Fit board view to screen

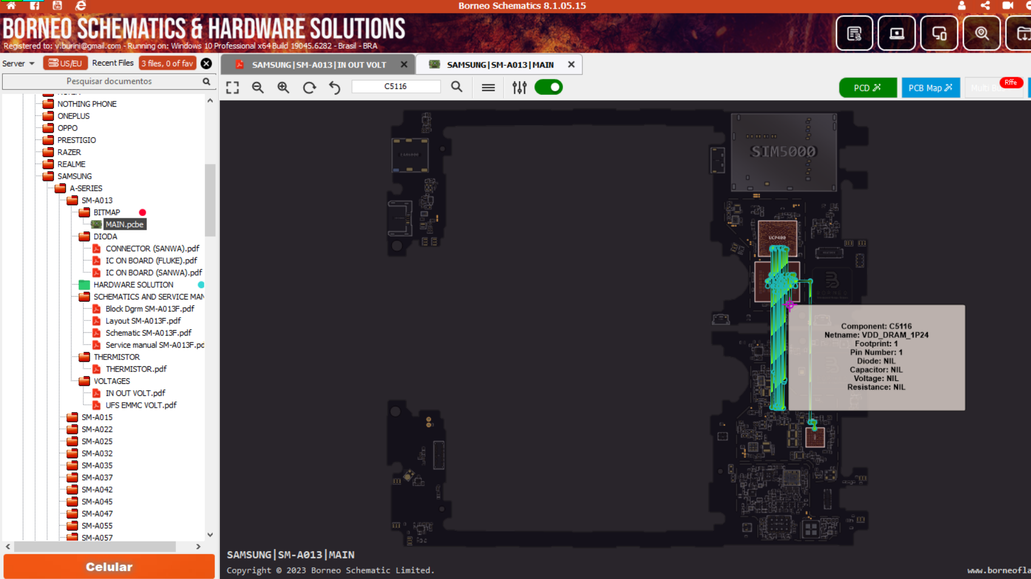[233, 87]
